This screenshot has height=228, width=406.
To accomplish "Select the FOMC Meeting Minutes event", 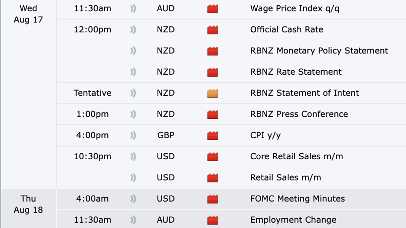I will point(298,199).
